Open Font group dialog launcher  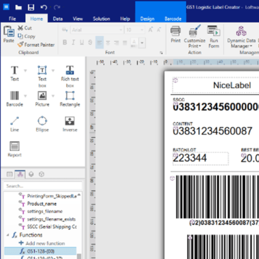(161, 53)
